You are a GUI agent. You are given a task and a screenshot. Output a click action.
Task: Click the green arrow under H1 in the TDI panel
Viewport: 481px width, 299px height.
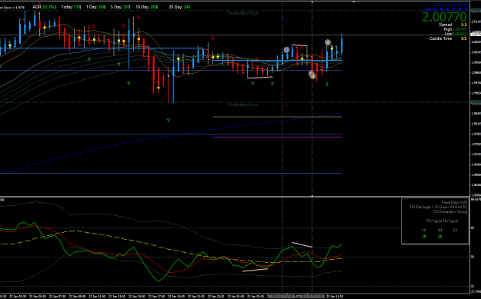pos(424,237)
